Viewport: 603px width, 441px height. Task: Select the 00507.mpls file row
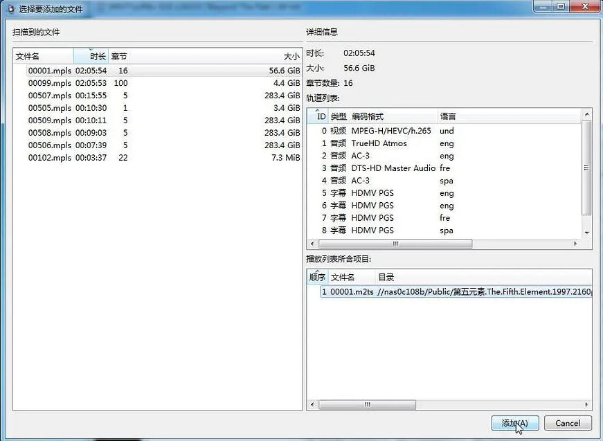(x=49, y=96)
